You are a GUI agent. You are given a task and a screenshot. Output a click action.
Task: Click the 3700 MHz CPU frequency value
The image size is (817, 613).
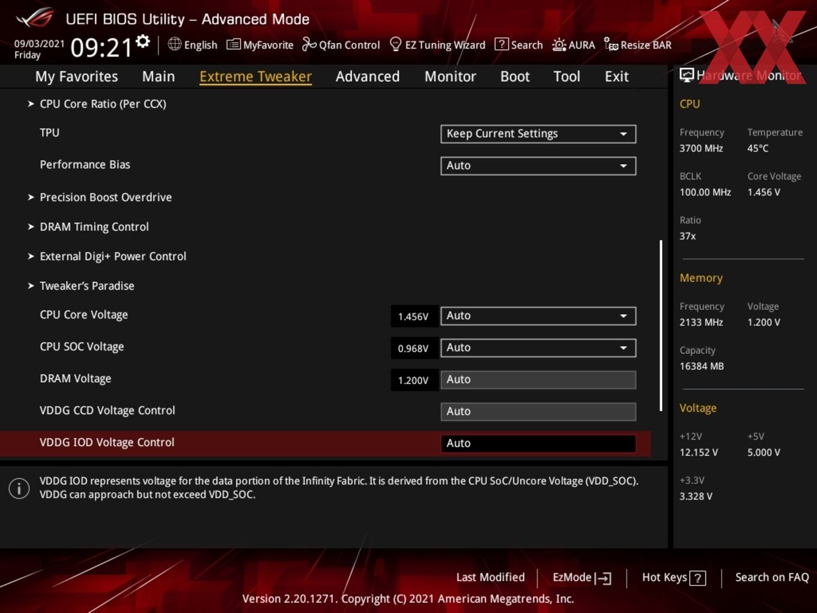coord(701,148)
